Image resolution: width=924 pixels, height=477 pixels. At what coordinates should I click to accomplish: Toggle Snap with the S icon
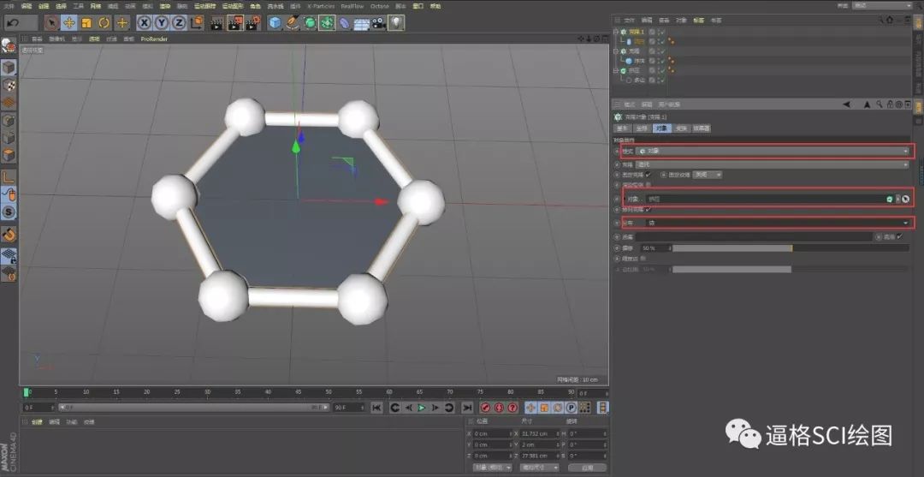9,212
